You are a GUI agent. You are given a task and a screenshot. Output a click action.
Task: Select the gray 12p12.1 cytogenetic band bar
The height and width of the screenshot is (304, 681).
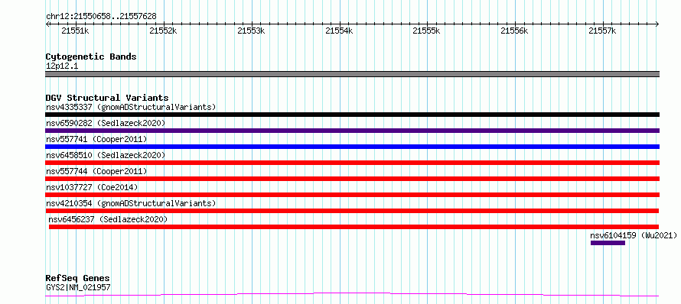[x=352, y=74]
